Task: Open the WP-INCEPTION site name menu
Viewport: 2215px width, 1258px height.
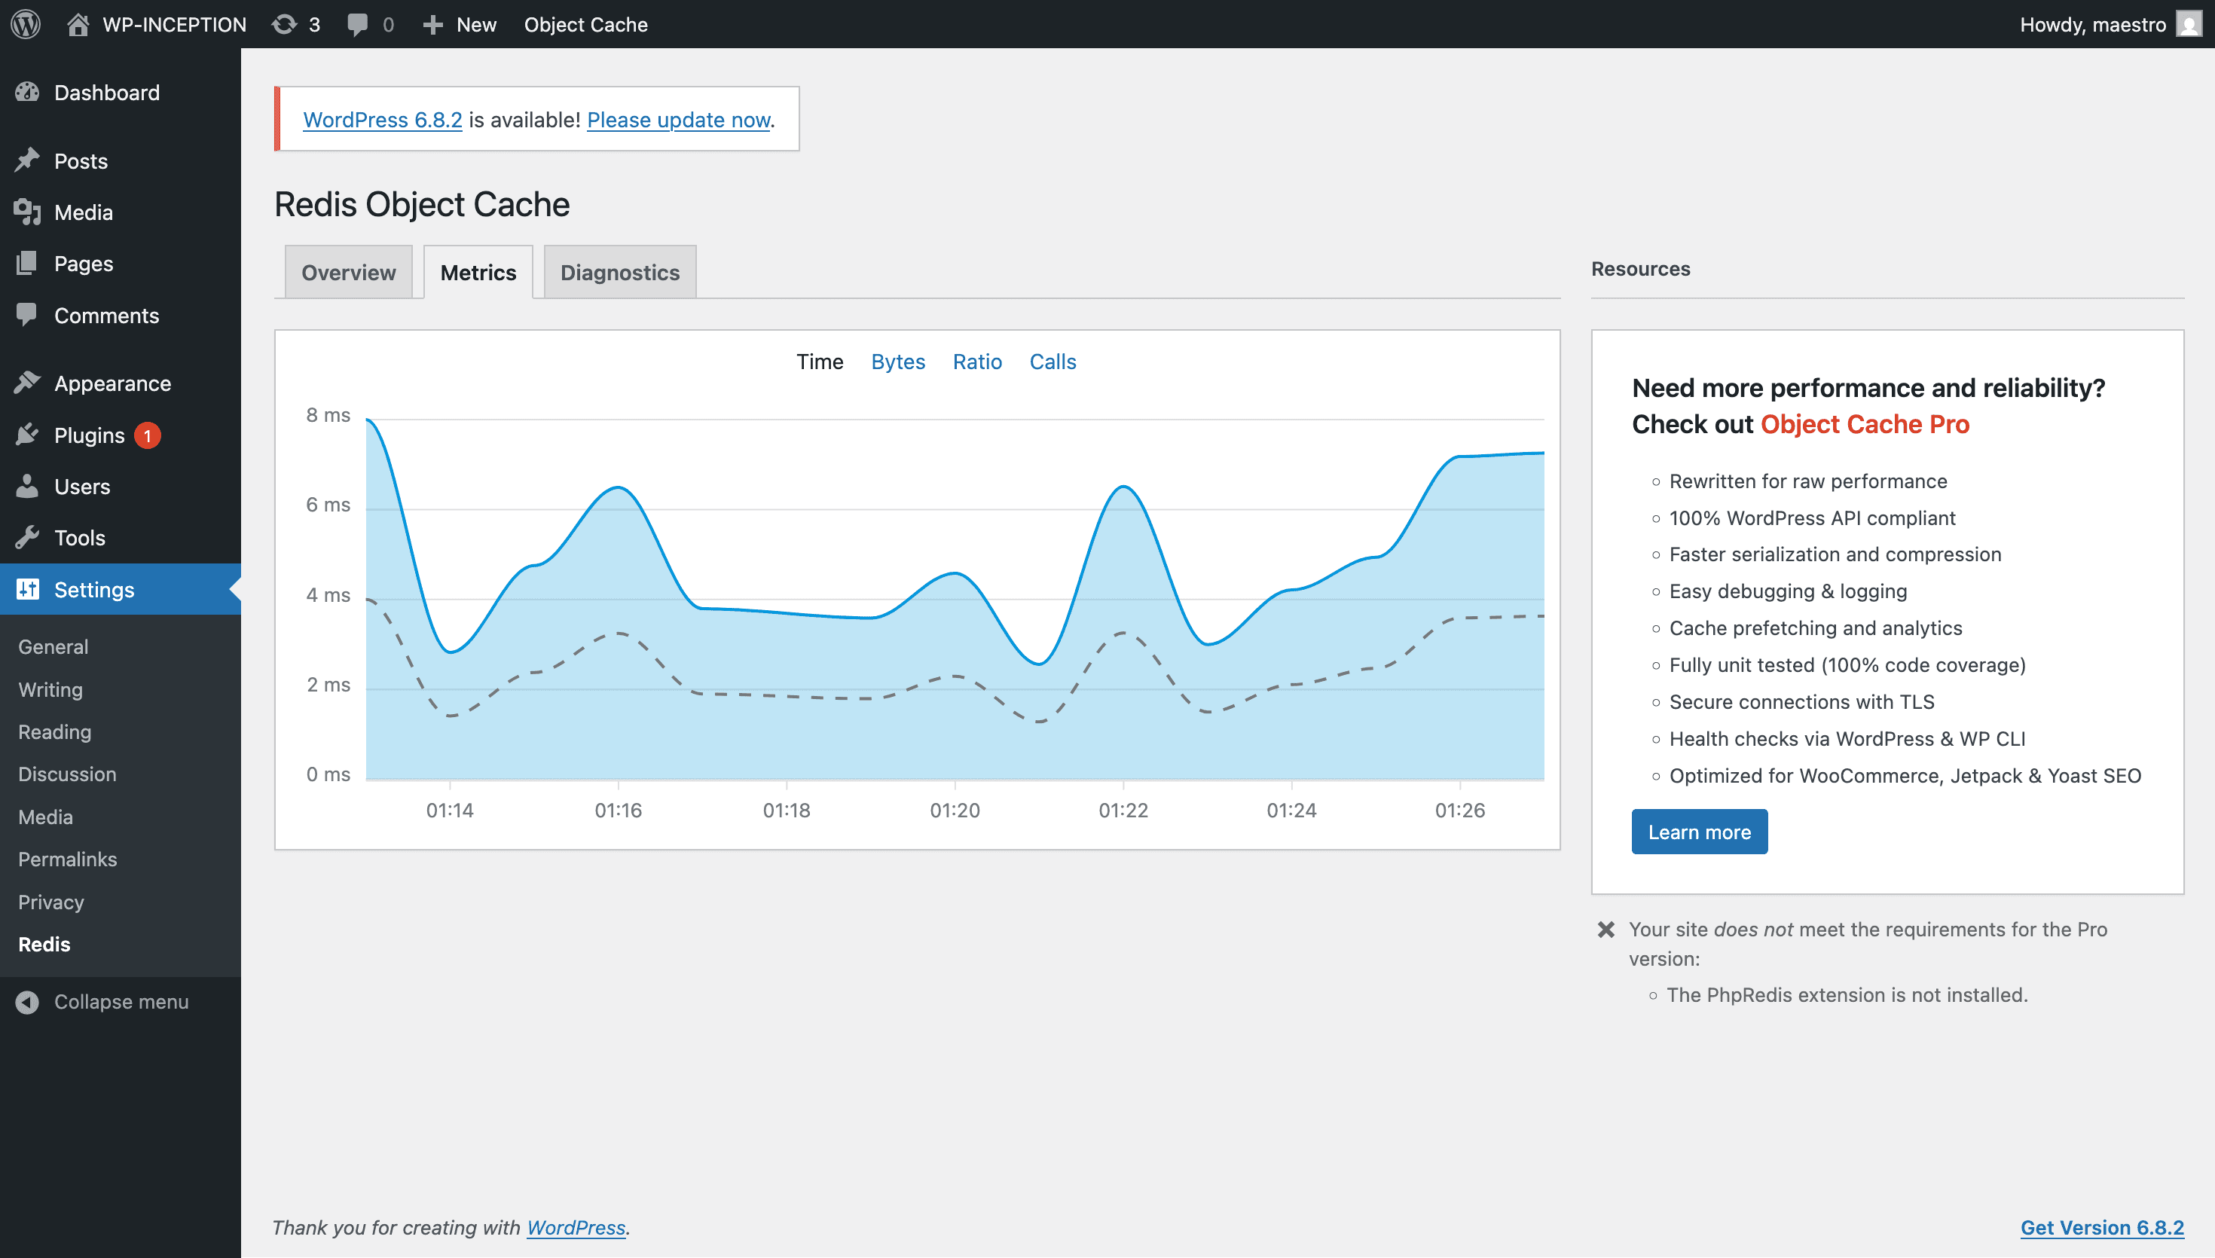Action: [x=175, y=24]
